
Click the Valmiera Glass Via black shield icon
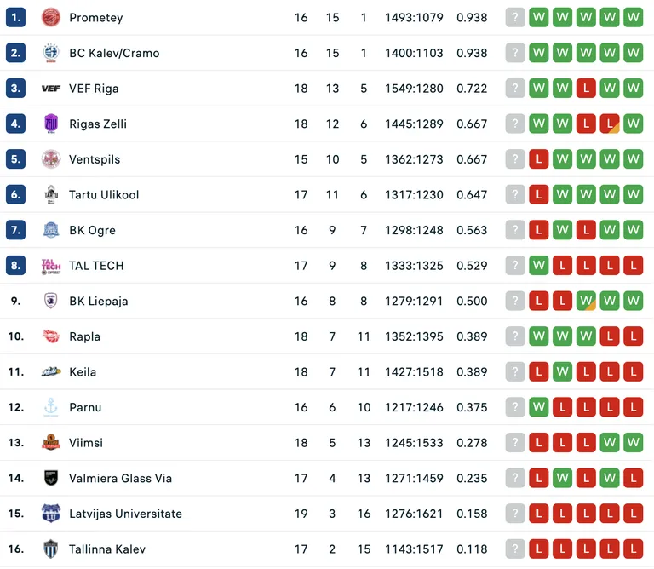51,478
